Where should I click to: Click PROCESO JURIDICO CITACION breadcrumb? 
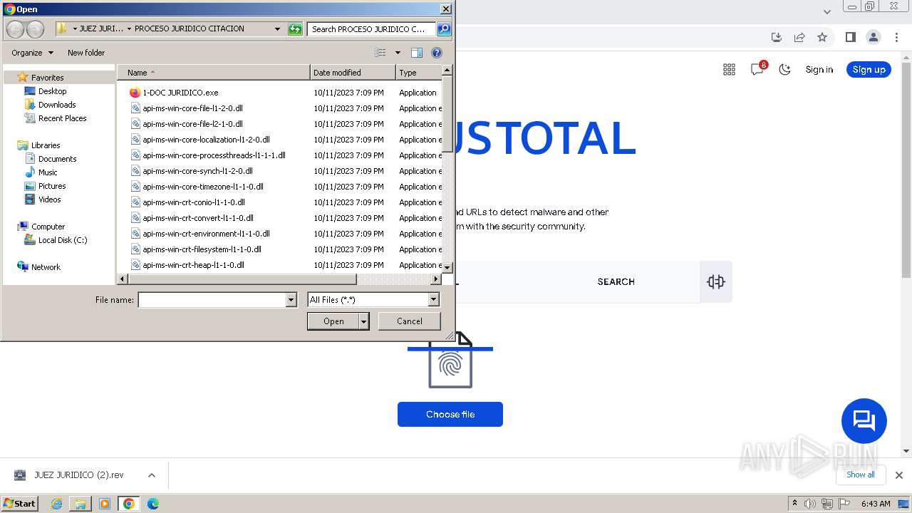point(190,29)
